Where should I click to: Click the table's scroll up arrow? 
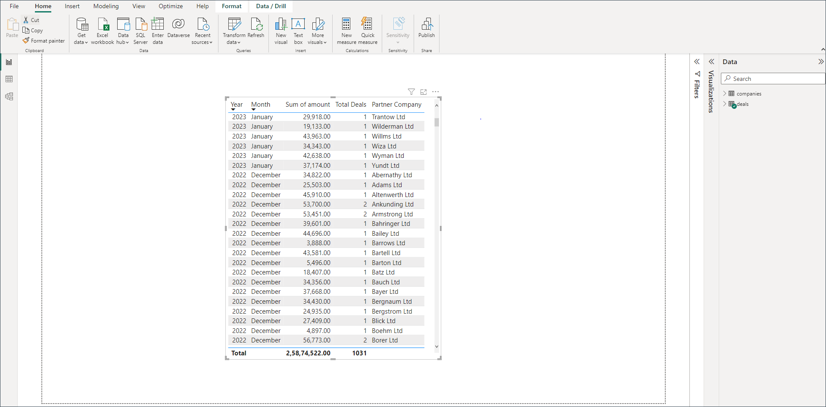[436, 105]
